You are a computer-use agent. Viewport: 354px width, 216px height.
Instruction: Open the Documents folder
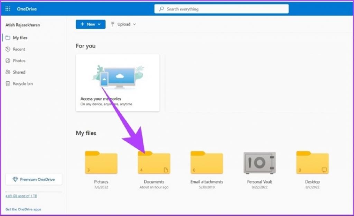click(x=154, y=162)
